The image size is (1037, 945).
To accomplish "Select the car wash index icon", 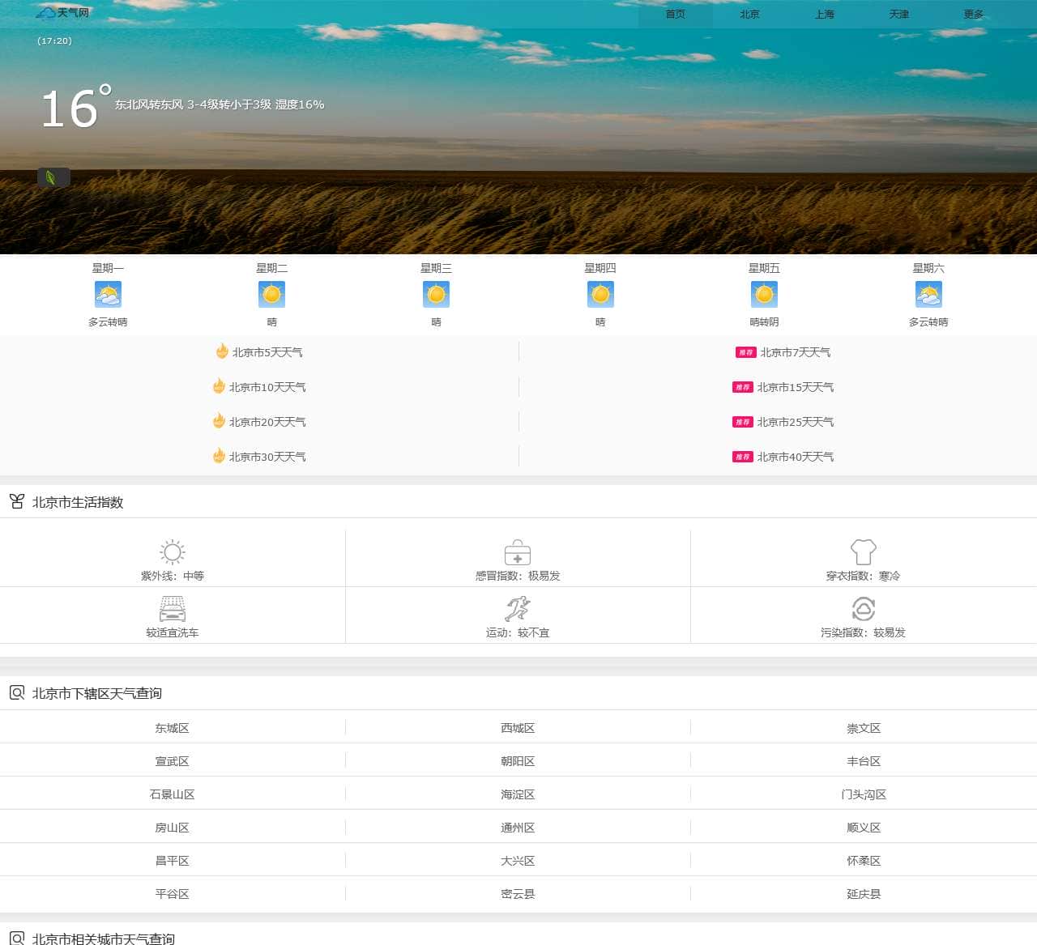I will click(173, 609).
